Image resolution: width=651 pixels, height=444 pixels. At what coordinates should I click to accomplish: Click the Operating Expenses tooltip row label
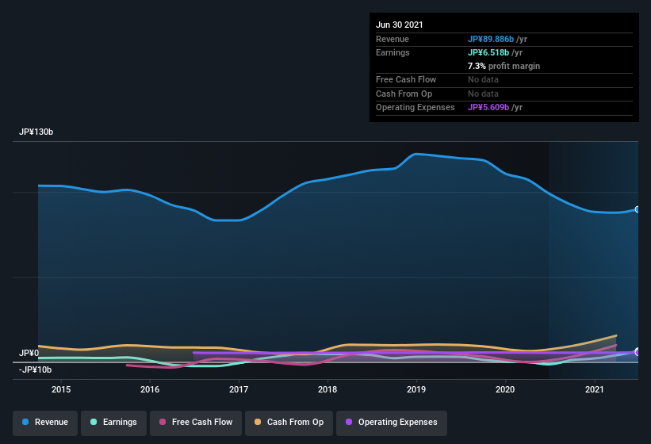(415, 108)
